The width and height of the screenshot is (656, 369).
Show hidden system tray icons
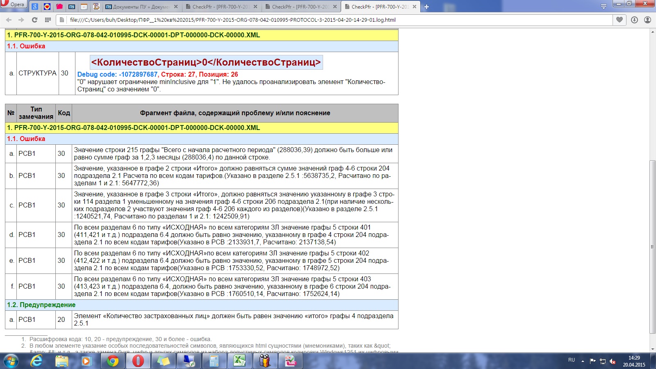pos(583,361)
